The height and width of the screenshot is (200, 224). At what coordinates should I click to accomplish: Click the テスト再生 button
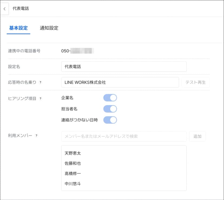195,82
